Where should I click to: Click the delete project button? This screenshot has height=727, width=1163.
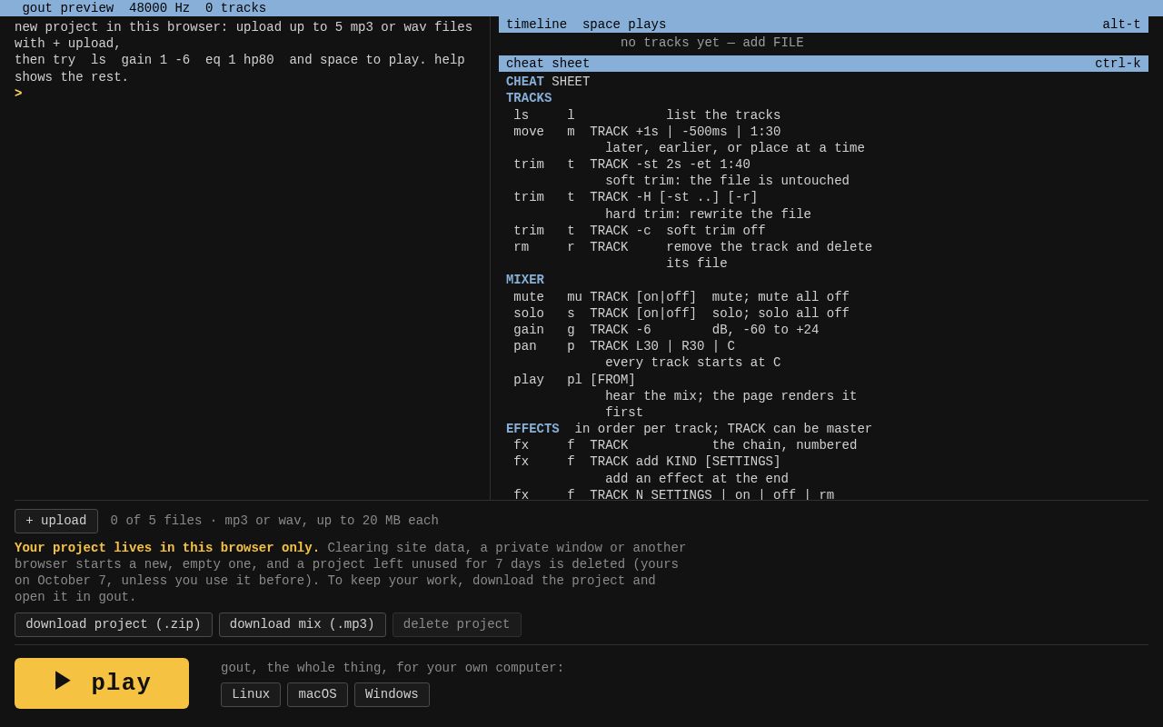click(x=457, y=624)
